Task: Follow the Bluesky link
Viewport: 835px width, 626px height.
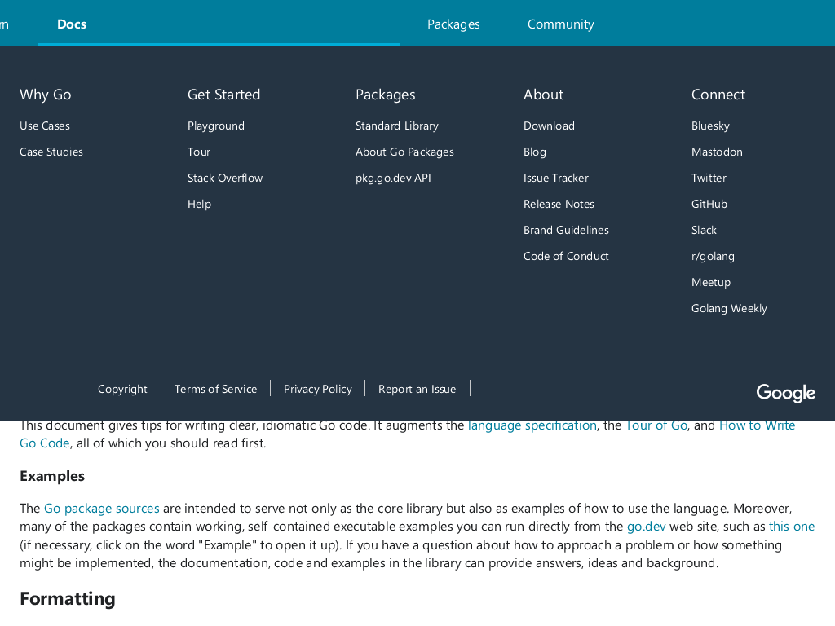Action: pyautogui.click(x=710, y=126)
